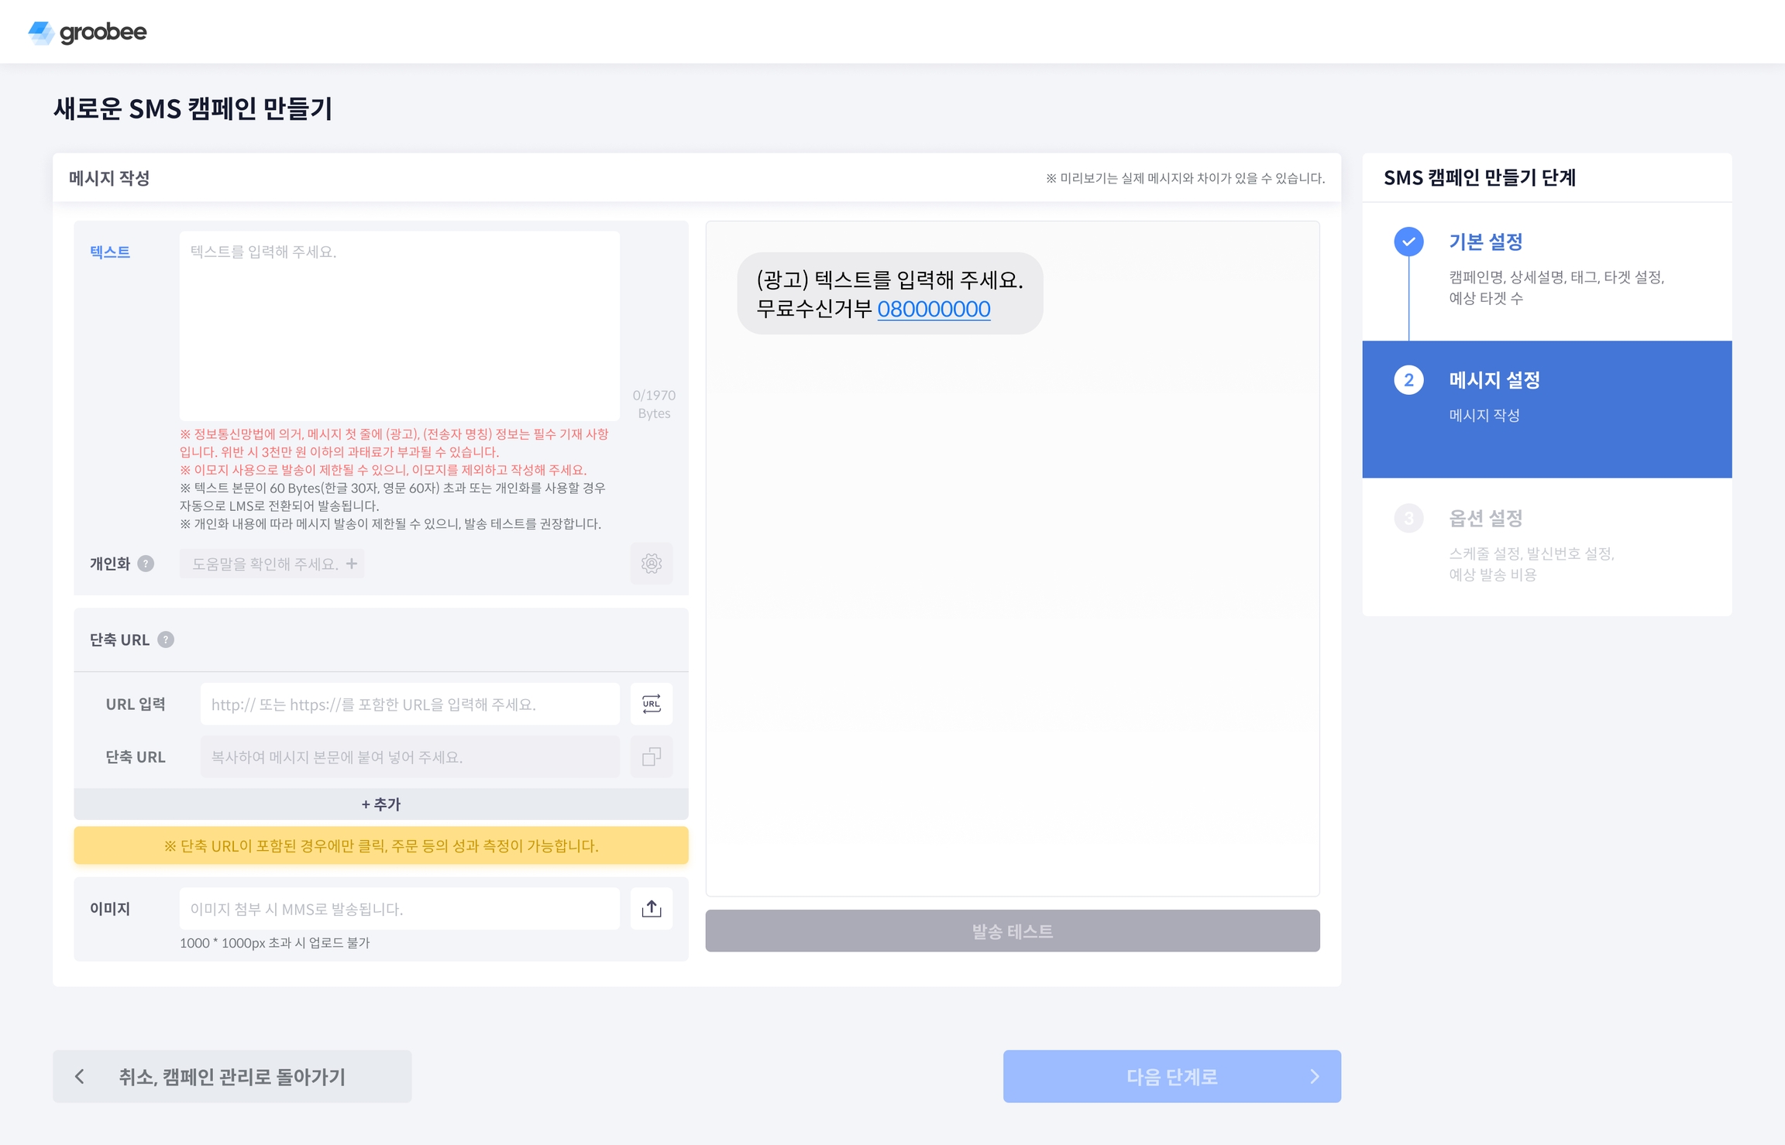
Task: Open personalization settings gear icon
Action: 651,564
